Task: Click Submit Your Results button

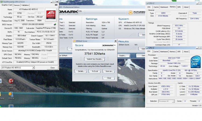Action: click(x=95, y=59)
